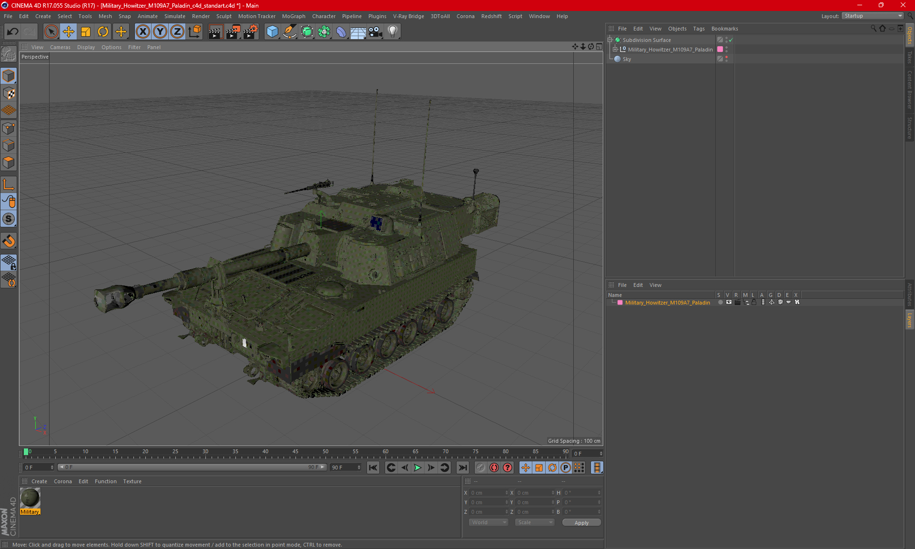Click the pink layer swatch of Military_Howitzer object

coord(720,49)
